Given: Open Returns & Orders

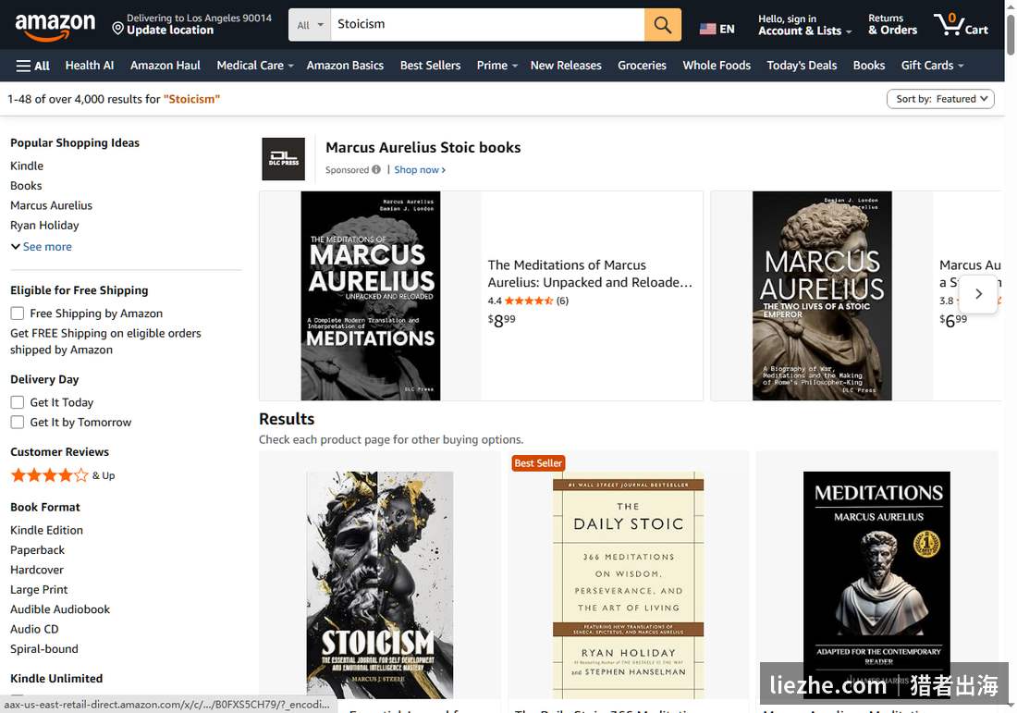Looking at the screenshot, I should click(892, 25).
